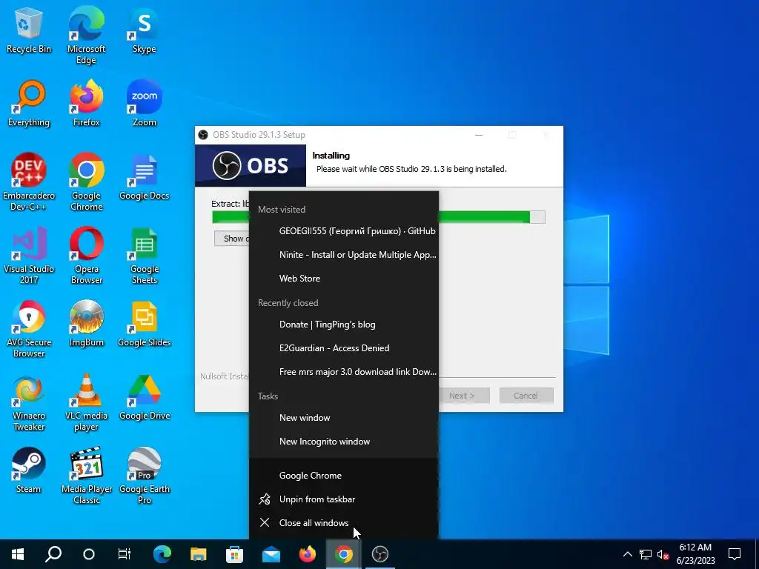Select Visual Studio 2017 desktop icon

29,256
